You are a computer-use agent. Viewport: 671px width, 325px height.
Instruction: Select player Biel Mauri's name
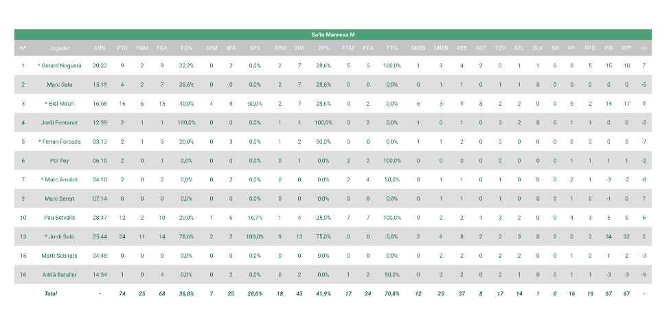[60, 103]
